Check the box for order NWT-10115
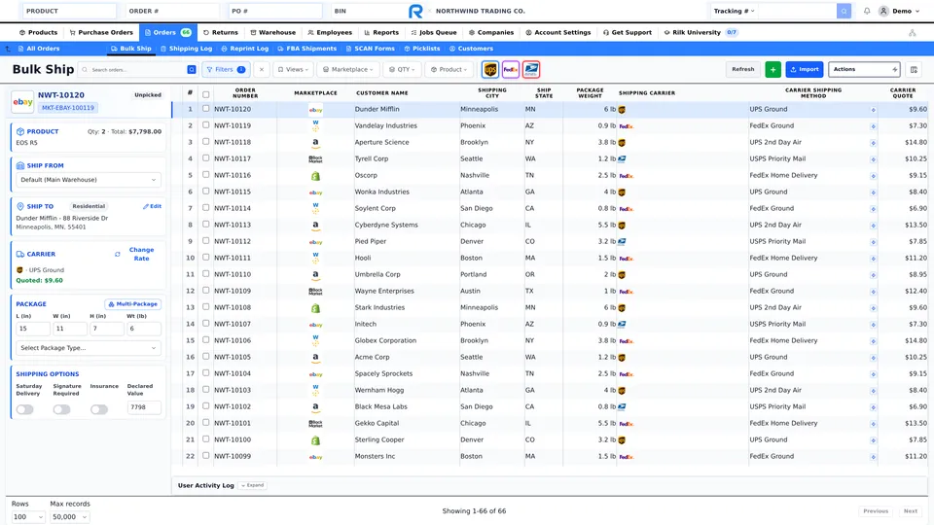Image resolution: width=934 pixels, height=525 pixels. (x=205, y=192)
